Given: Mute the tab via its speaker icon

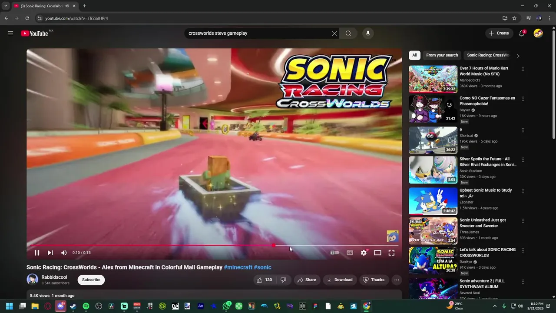Looking at the screenshot, I should (67, 6).
